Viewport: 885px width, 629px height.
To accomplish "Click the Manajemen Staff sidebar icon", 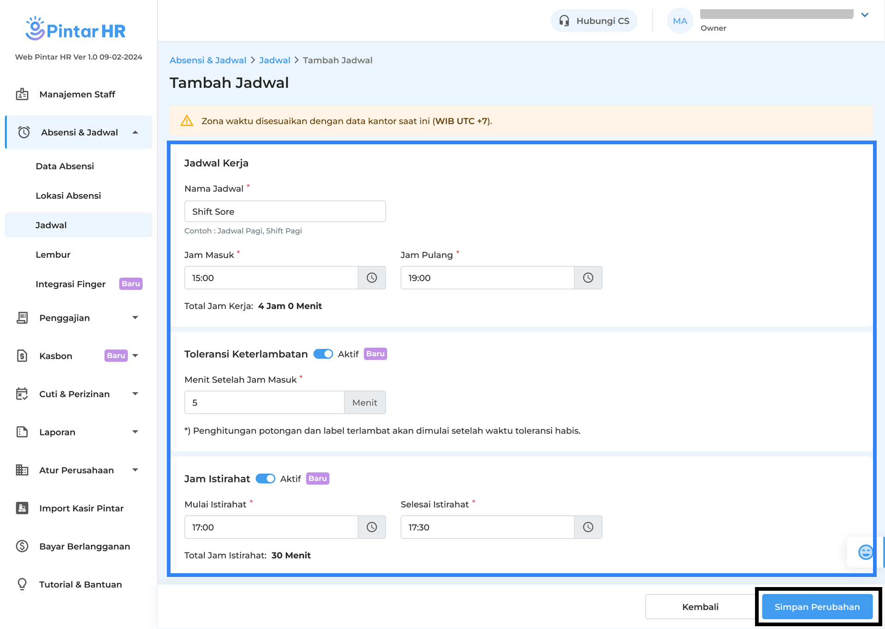I will (x=22, y=94).
